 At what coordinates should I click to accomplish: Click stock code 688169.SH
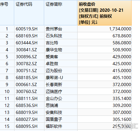tap(26, 36)
